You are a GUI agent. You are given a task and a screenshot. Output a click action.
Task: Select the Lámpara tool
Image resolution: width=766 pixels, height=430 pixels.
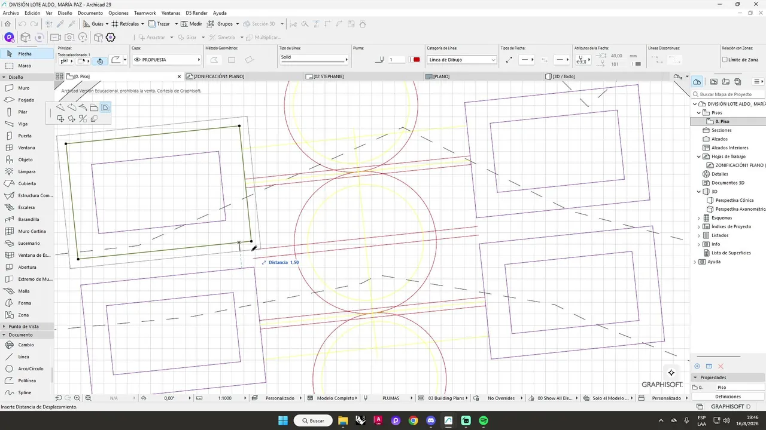pyautogui.click(x=27, y=171)
